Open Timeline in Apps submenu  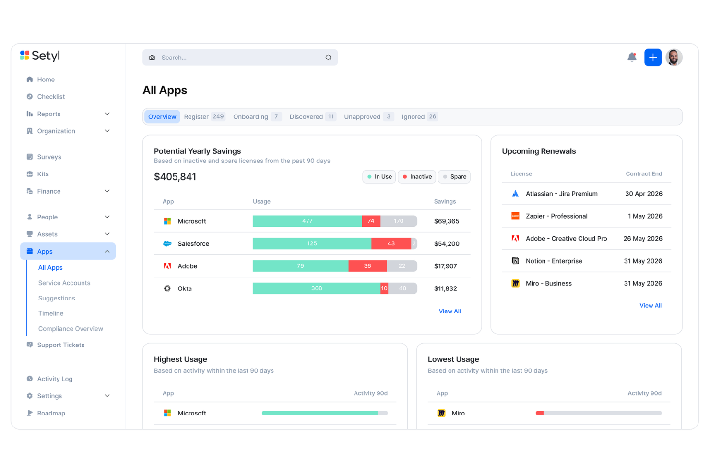click(x=51, y=314)
